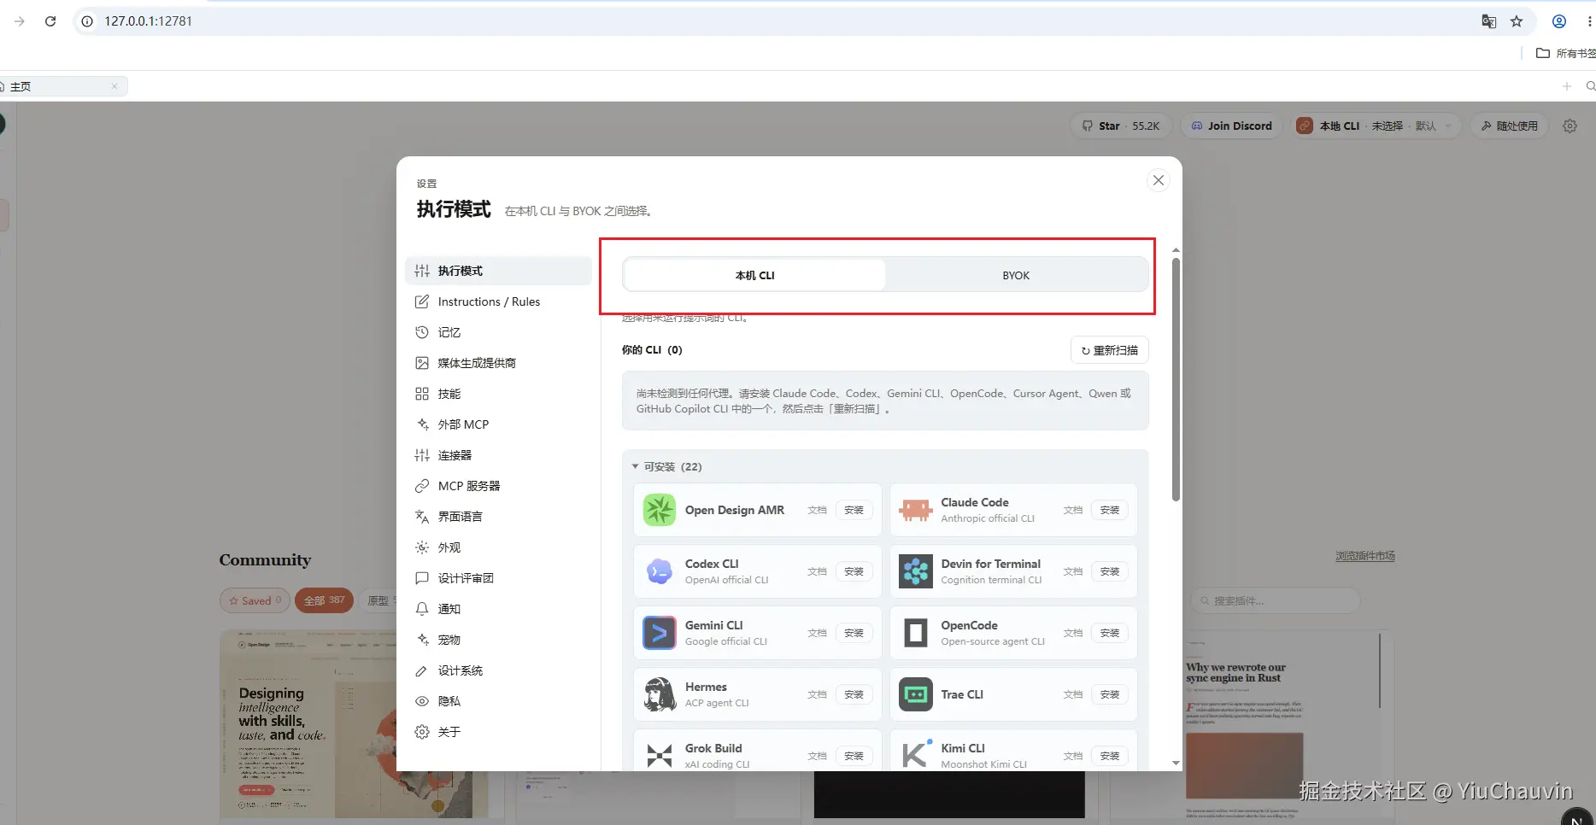Click the Devin for Terminal logo icon
The image size is (1596, 825).
[x=916, y=571]
